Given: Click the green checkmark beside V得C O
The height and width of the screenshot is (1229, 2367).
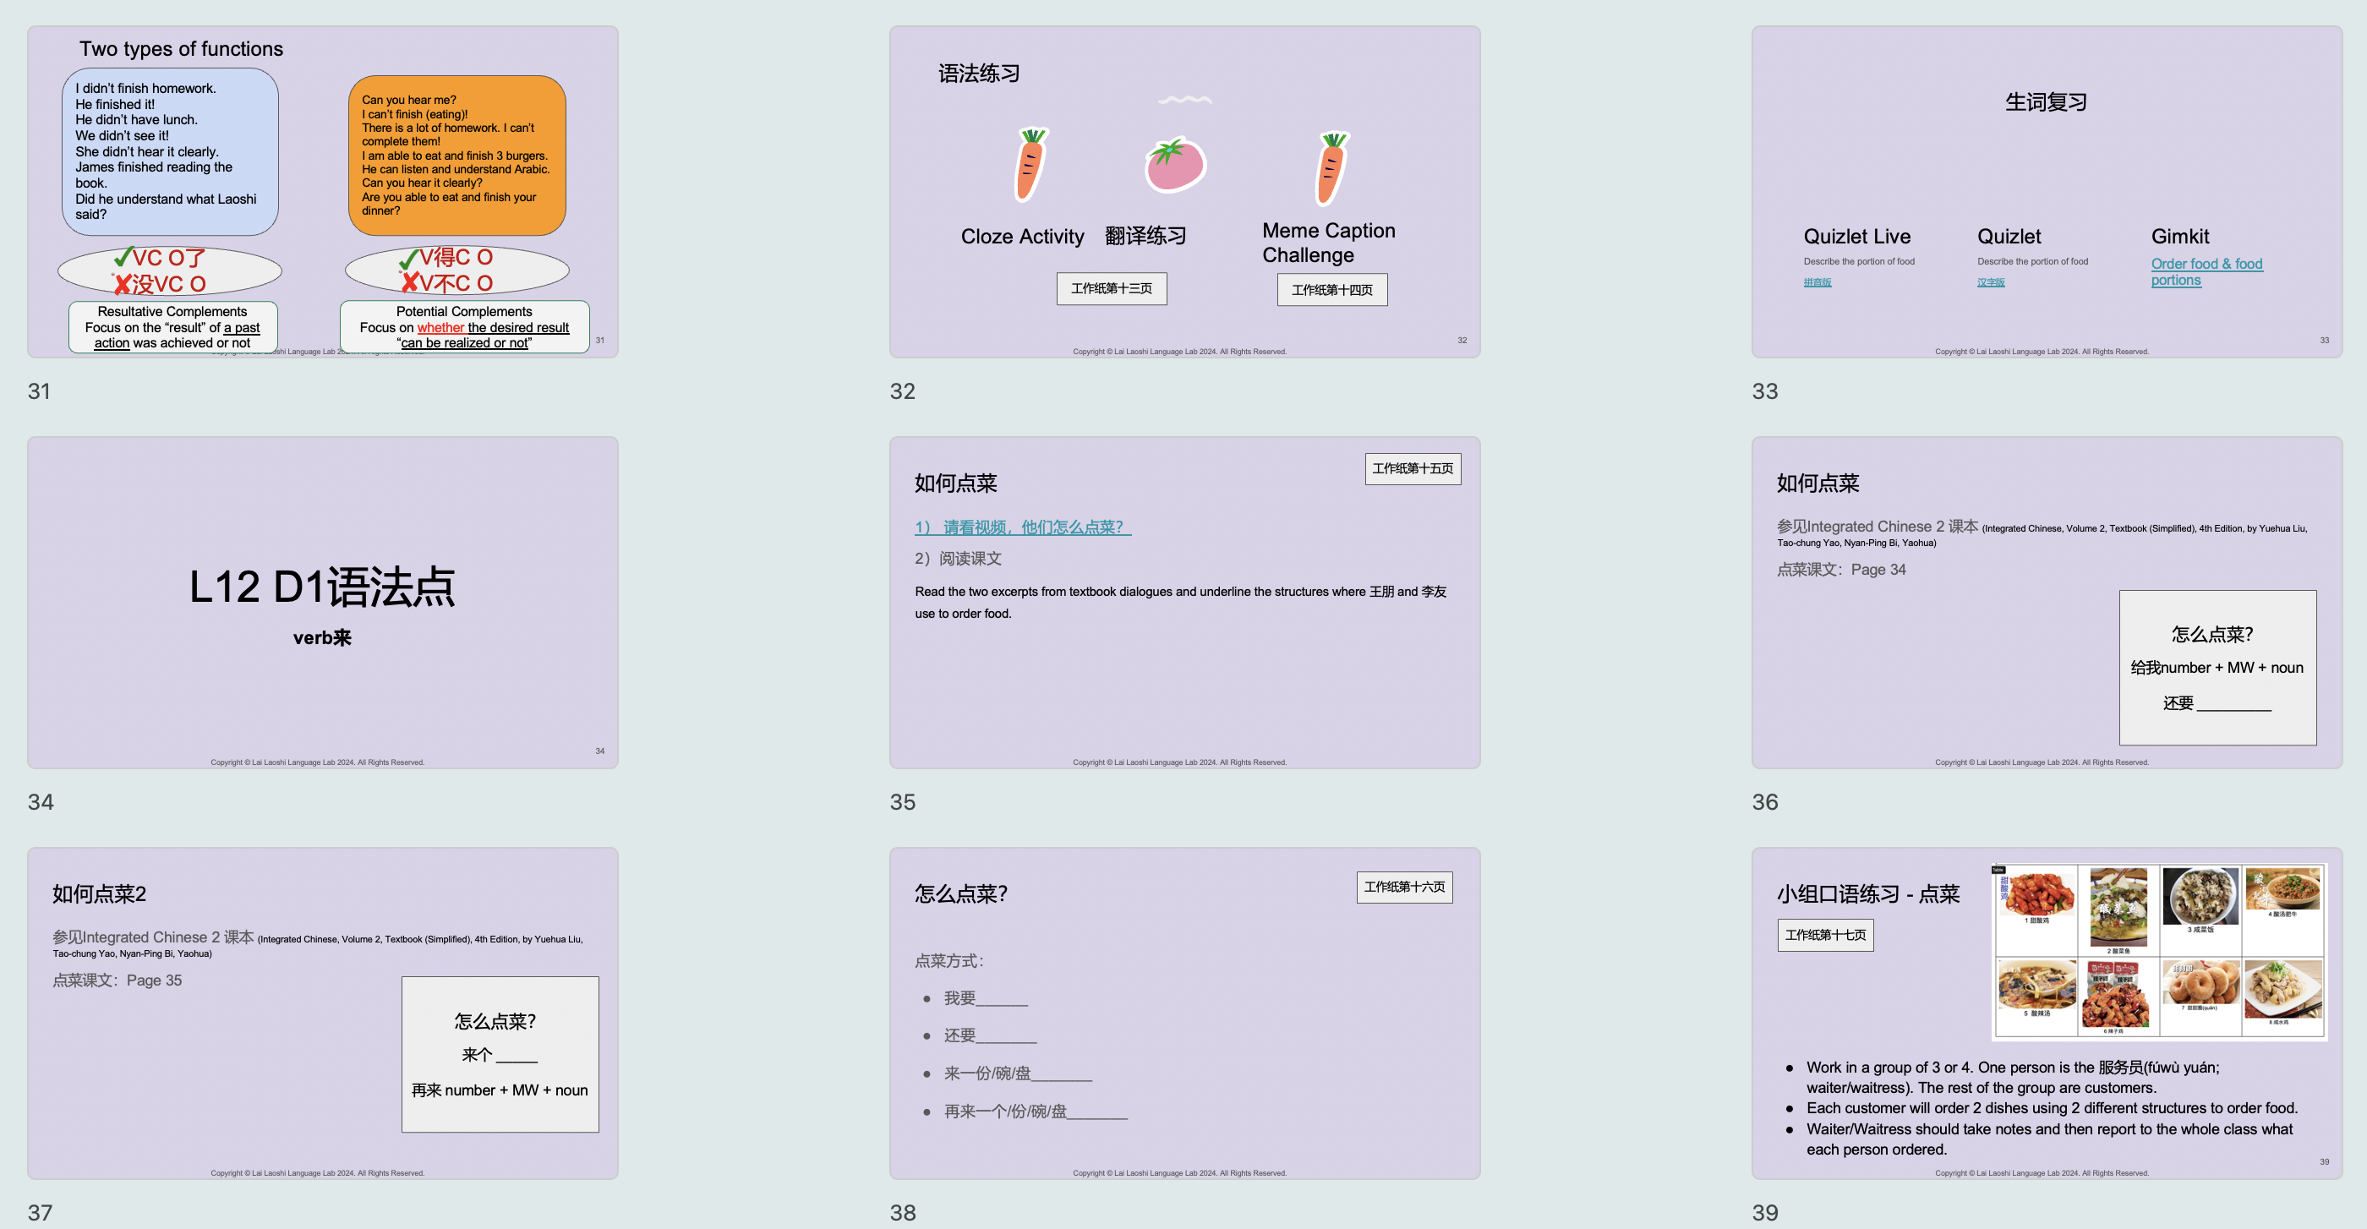Looking at the screenshot, I should coord(408,260).
